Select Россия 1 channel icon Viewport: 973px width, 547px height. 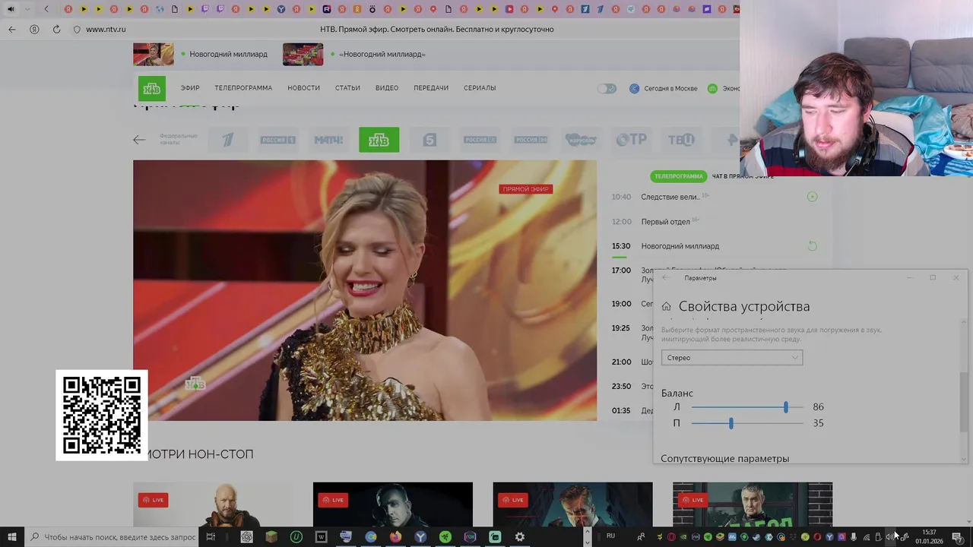pyautogui.click(x=278, y=140)
